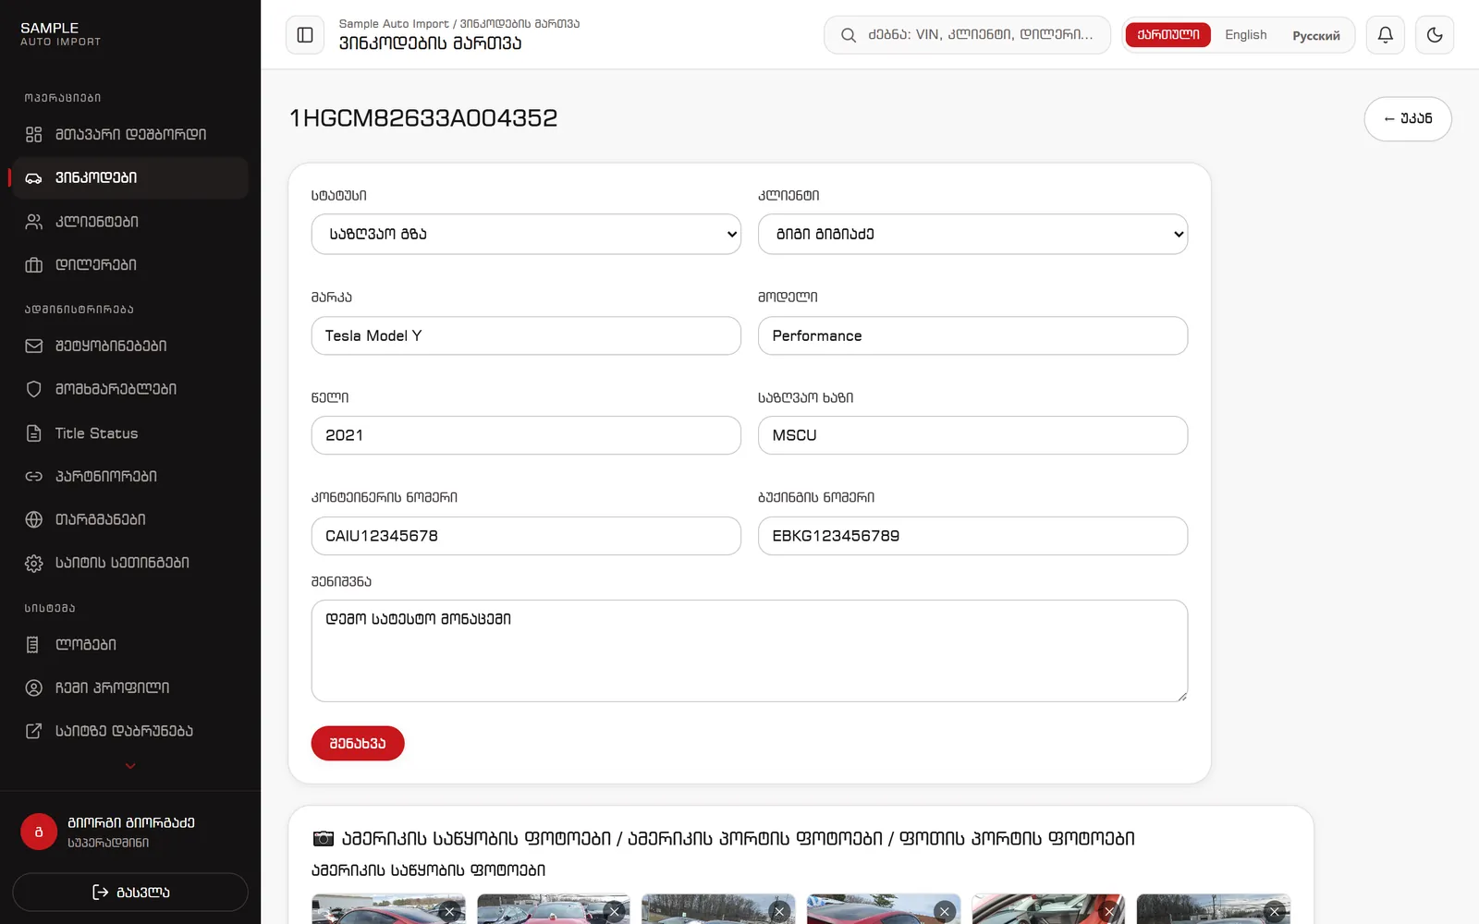Open პარტნიორები link icon

34,477
